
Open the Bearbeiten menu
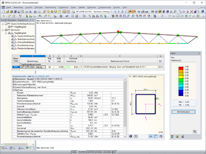18,8
